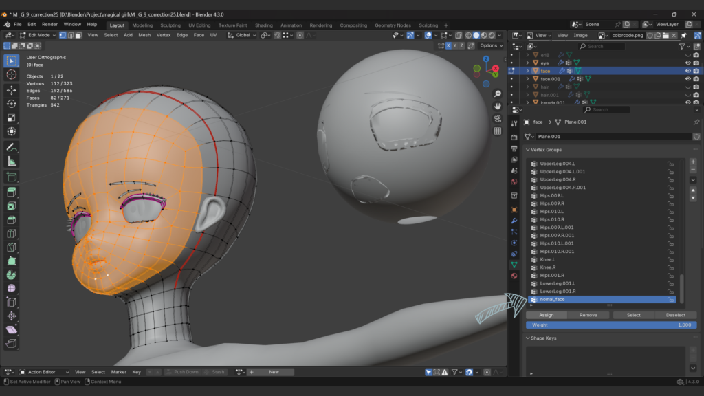Viewport: 704px width, 396px height.
Task: Choose the Annotate pencil tool
Action: [x=12, y=148]
